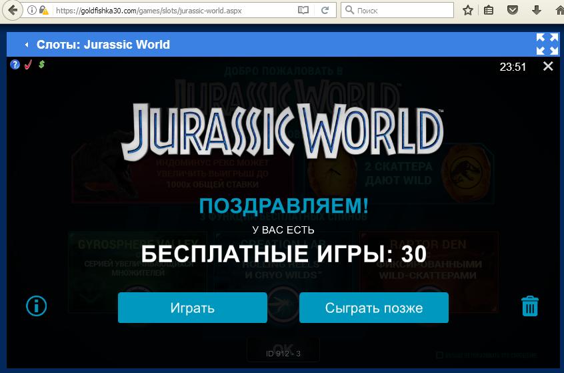This screenshot has height=373, width=564.
Task: Delete free games offer with trash icon
Action: [x=530, y=306]
